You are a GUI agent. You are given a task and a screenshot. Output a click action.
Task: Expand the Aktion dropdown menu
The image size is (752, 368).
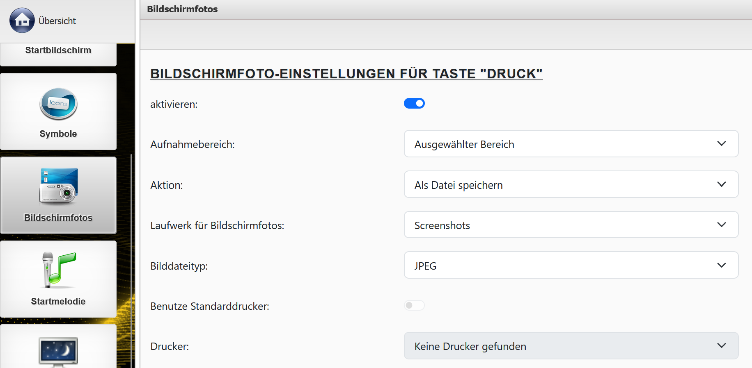(571, 184)
